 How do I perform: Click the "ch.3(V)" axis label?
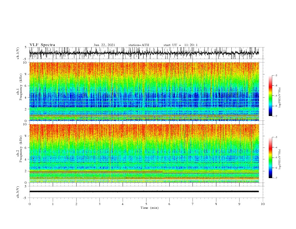[18, 192]
